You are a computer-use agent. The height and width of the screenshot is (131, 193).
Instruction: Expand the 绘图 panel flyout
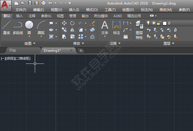[x=30, y=43]
